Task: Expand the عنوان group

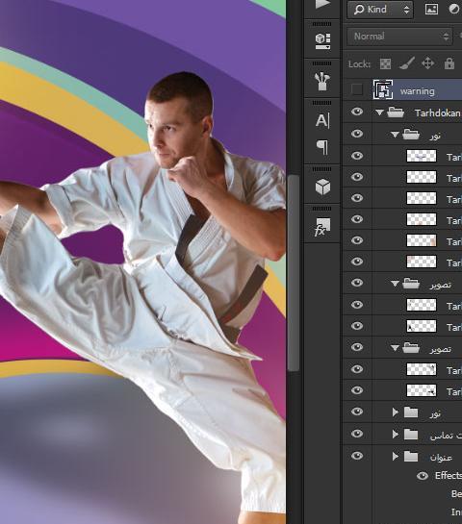Action: [395, 457]
